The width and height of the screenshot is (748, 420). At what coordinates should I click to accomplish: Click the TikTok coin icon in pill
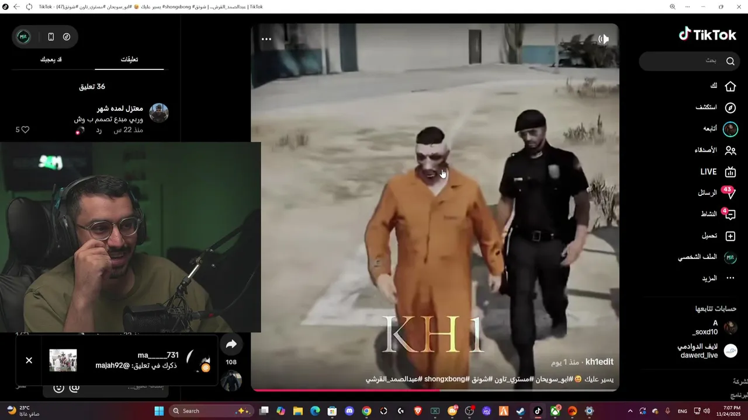(x=67, y=37)
